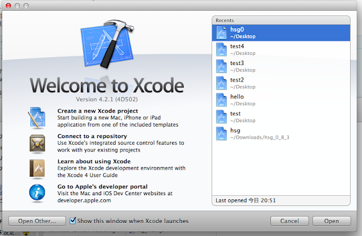Click the Xcode User Guide book icon
This screenshot has height=236, width=362.
pyautogui.click(x=37, y=169)
